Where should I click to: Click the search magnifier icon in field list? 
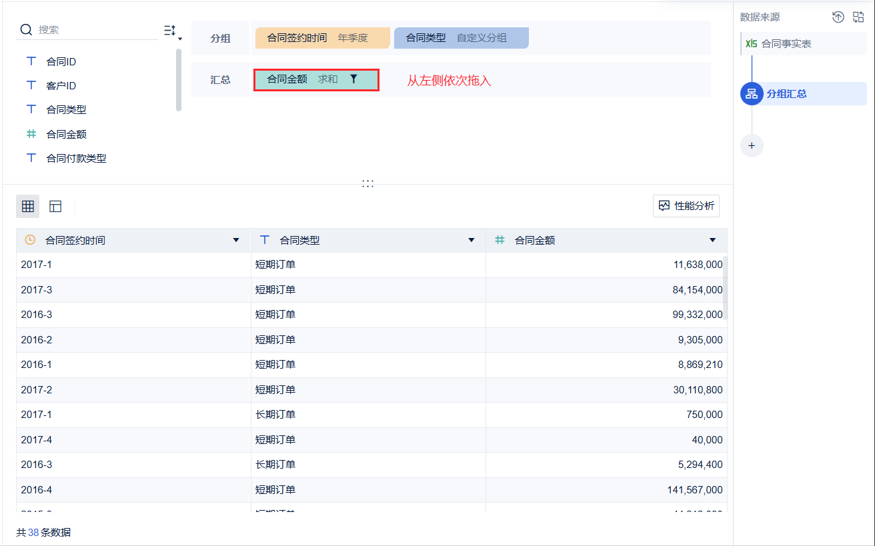click(27, 29)
